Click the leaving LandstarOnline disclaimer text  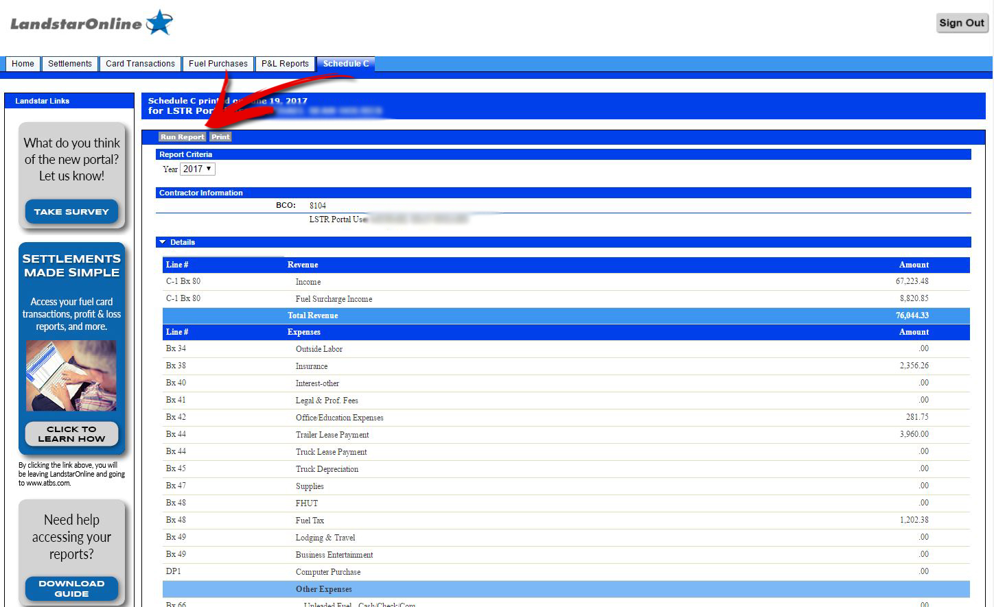pos(71,474)
